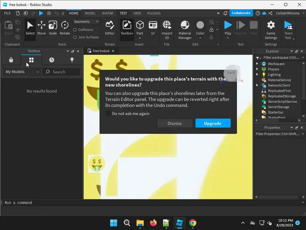Image resolution: width=306 pixels, height=230 pixels.
Task: Click the share icon near CollabVMhome
Action: tap(270, 13)
